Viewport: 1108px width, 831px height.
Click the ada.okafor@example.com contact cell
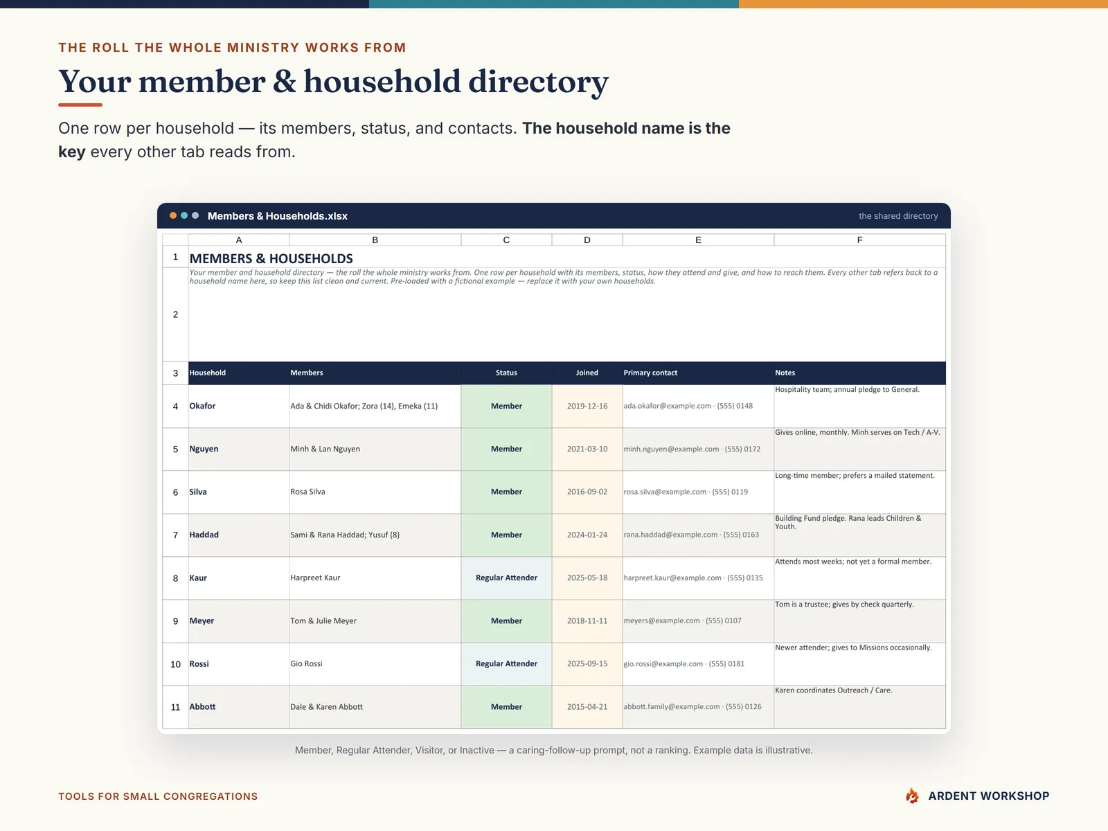tap(698, 406)
